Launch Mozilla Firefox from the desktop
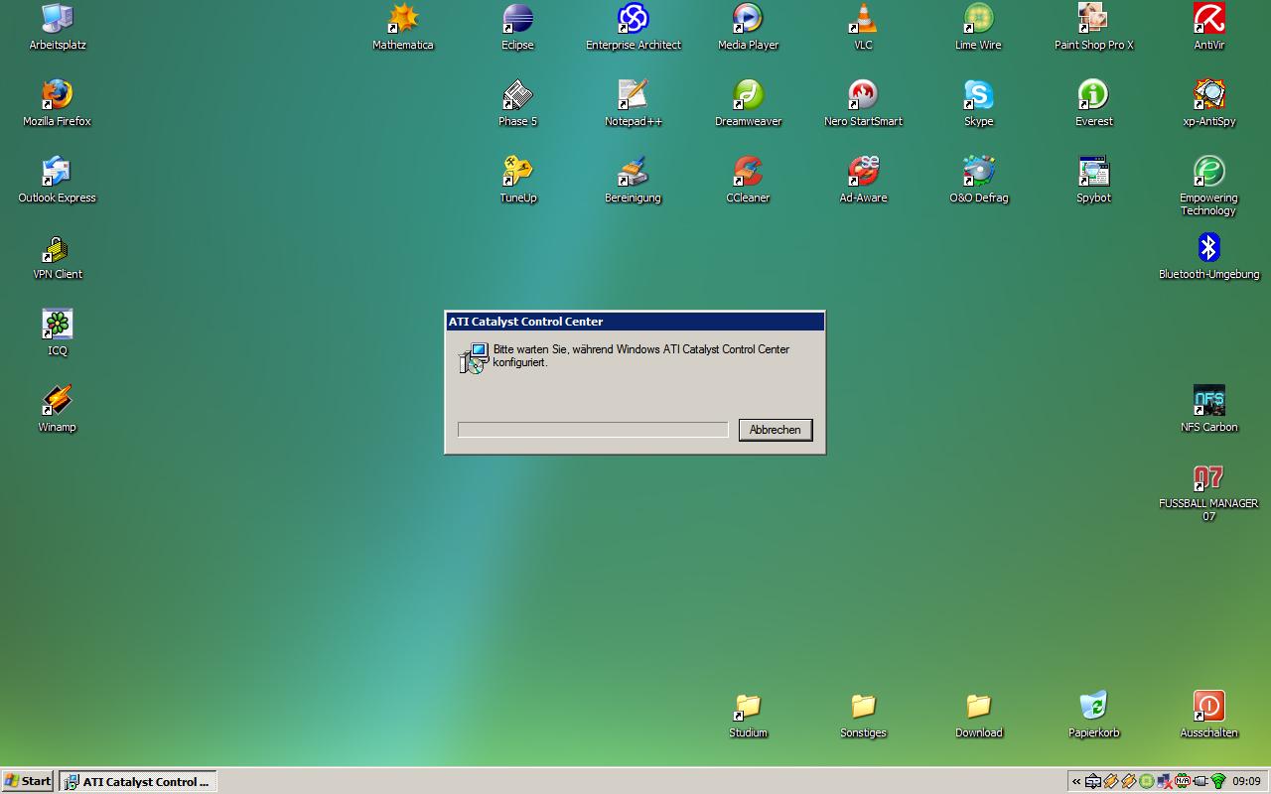 [57, 94]
